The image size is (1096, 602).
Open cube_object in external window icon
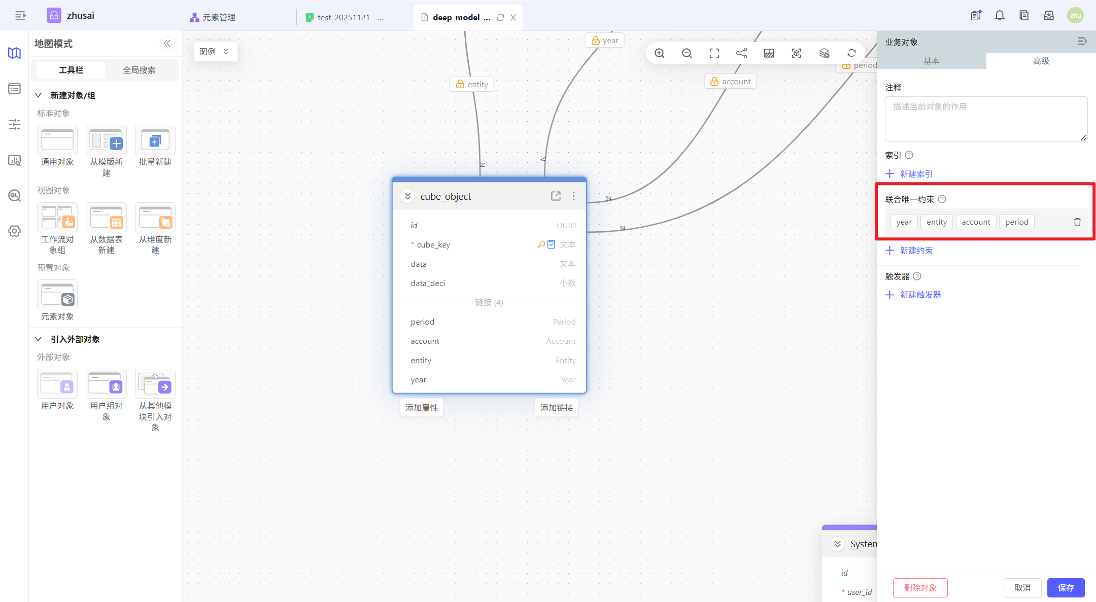click(x=556, y=196)
